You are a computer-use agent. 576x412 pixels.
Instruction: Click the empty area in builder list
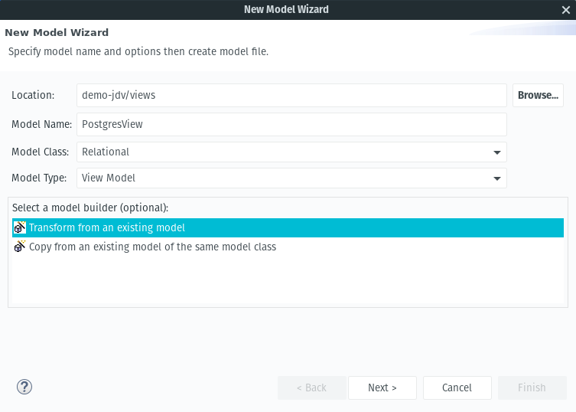(x=288, y=280)
